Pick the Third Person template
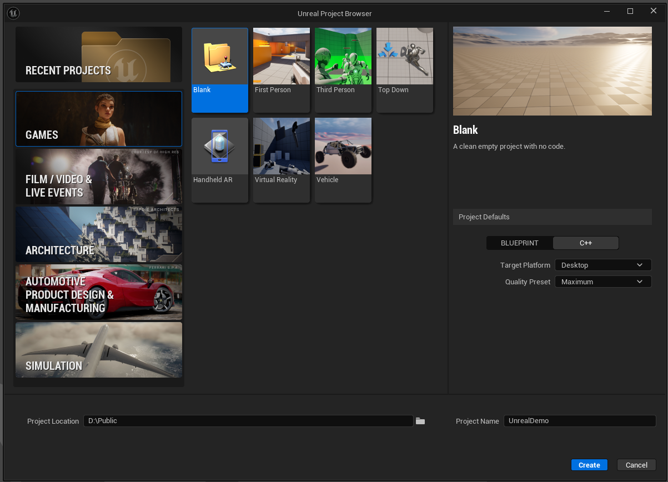Screen dimensions: 668x482 point(343,70)
